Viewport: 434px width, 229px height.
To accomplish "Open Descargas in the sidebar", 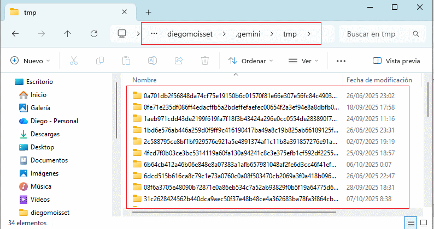I will pos(45,134).
